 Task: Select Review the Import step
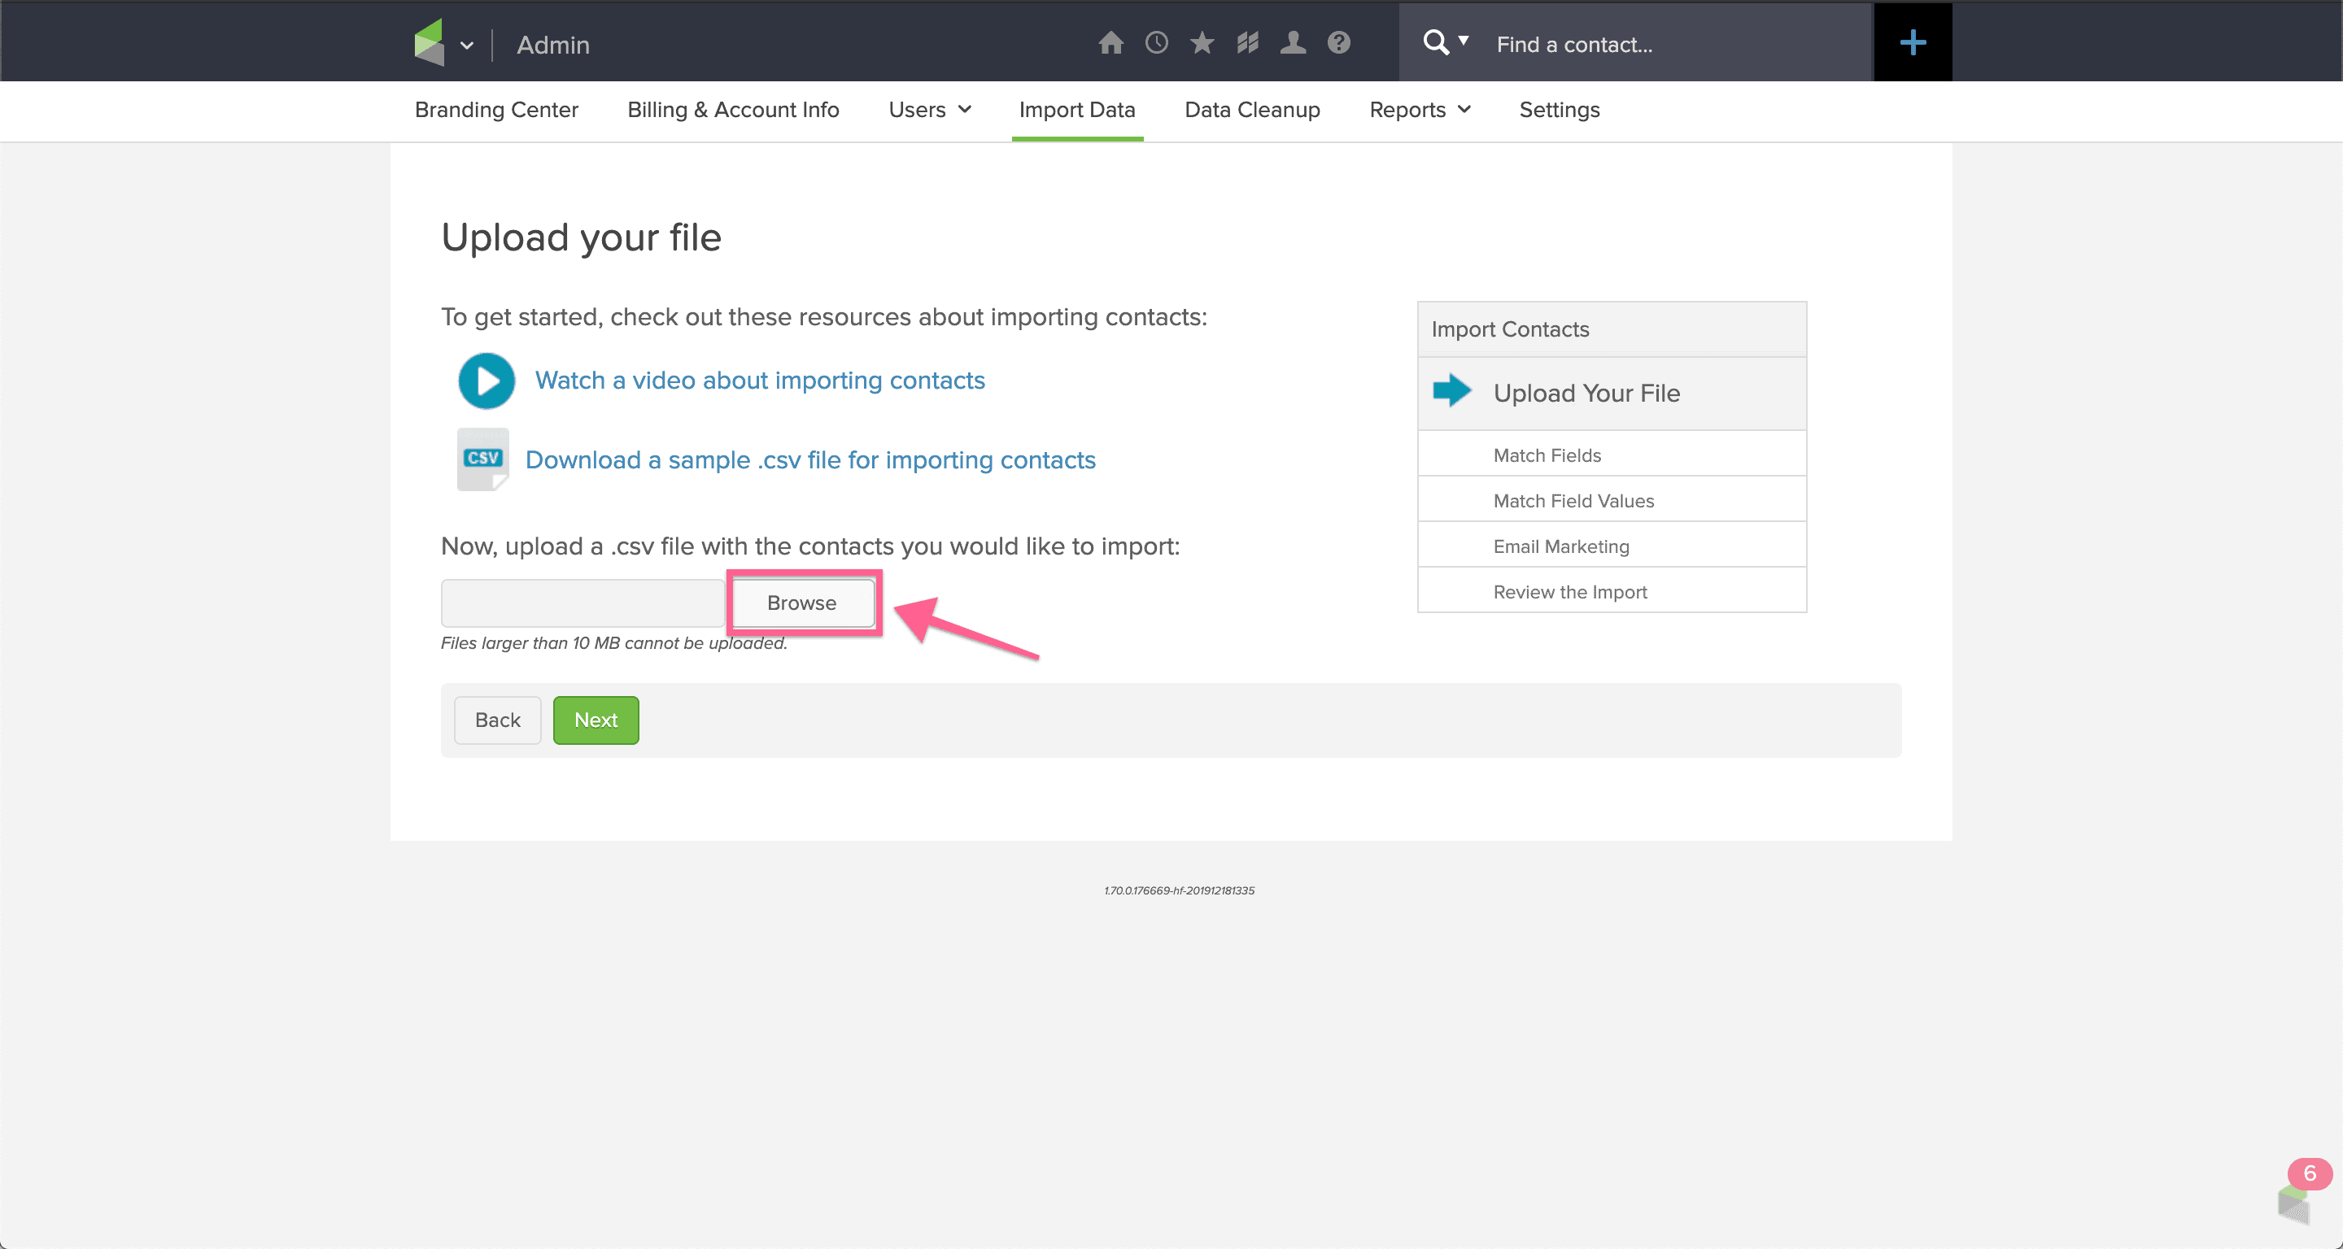pyautogui.click(x=1612, y=591)
